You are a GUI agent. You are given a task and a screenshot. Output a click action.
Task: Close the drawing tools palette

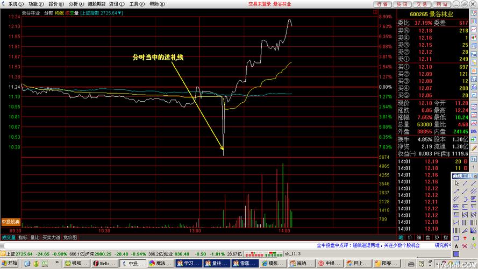click(474, 176)
